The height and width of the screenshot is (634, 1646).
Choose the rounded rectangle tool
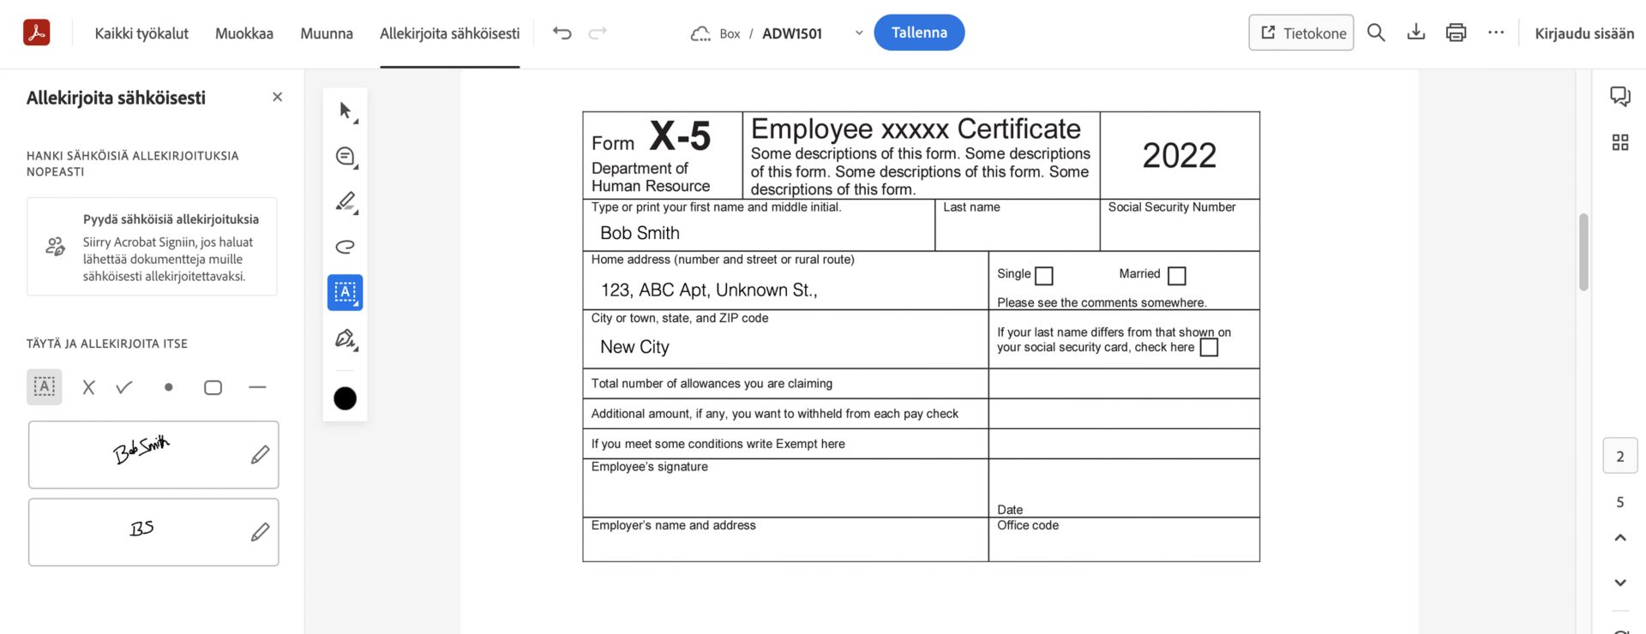click(213, 387)
